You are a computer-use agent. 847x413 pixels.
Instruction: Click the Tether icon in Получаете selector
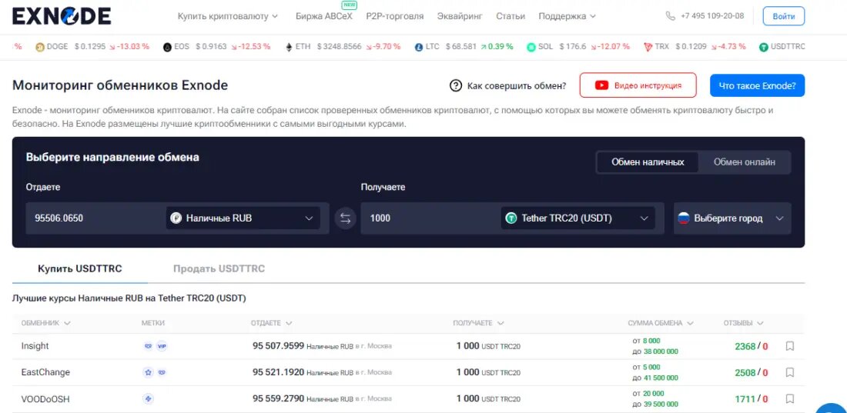tap(511, 218)
